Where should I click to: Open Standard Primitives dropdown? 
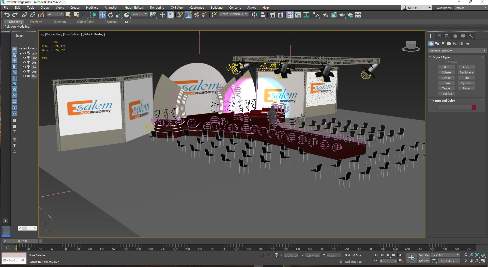[x=457, y=51]
